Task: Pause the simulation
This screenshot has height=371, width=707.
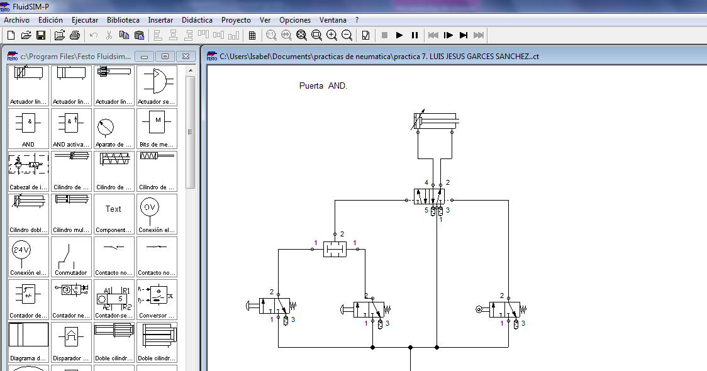Action: click(415, 35)
